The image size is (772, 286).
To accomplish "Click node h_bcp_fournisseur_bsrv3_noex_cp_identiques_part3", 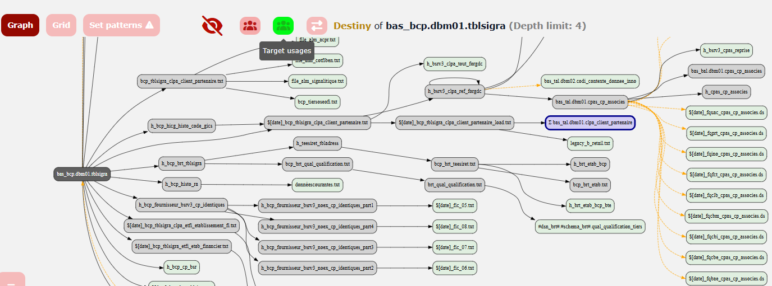I will point(318,247).
